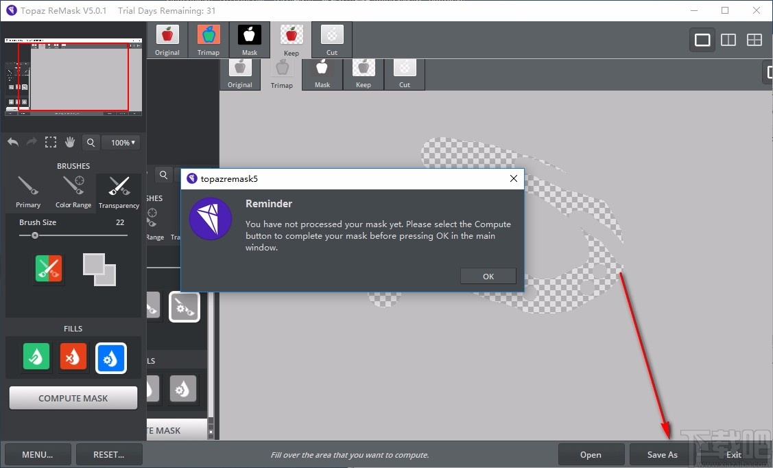Select the red Cut fill tool

[x=73, y=357]
